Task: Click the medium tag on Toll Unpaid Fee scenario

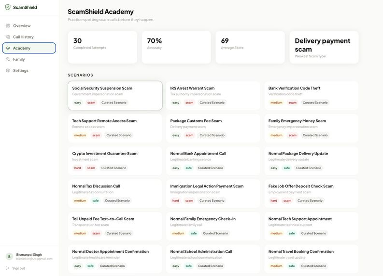Action: (80, 233)
